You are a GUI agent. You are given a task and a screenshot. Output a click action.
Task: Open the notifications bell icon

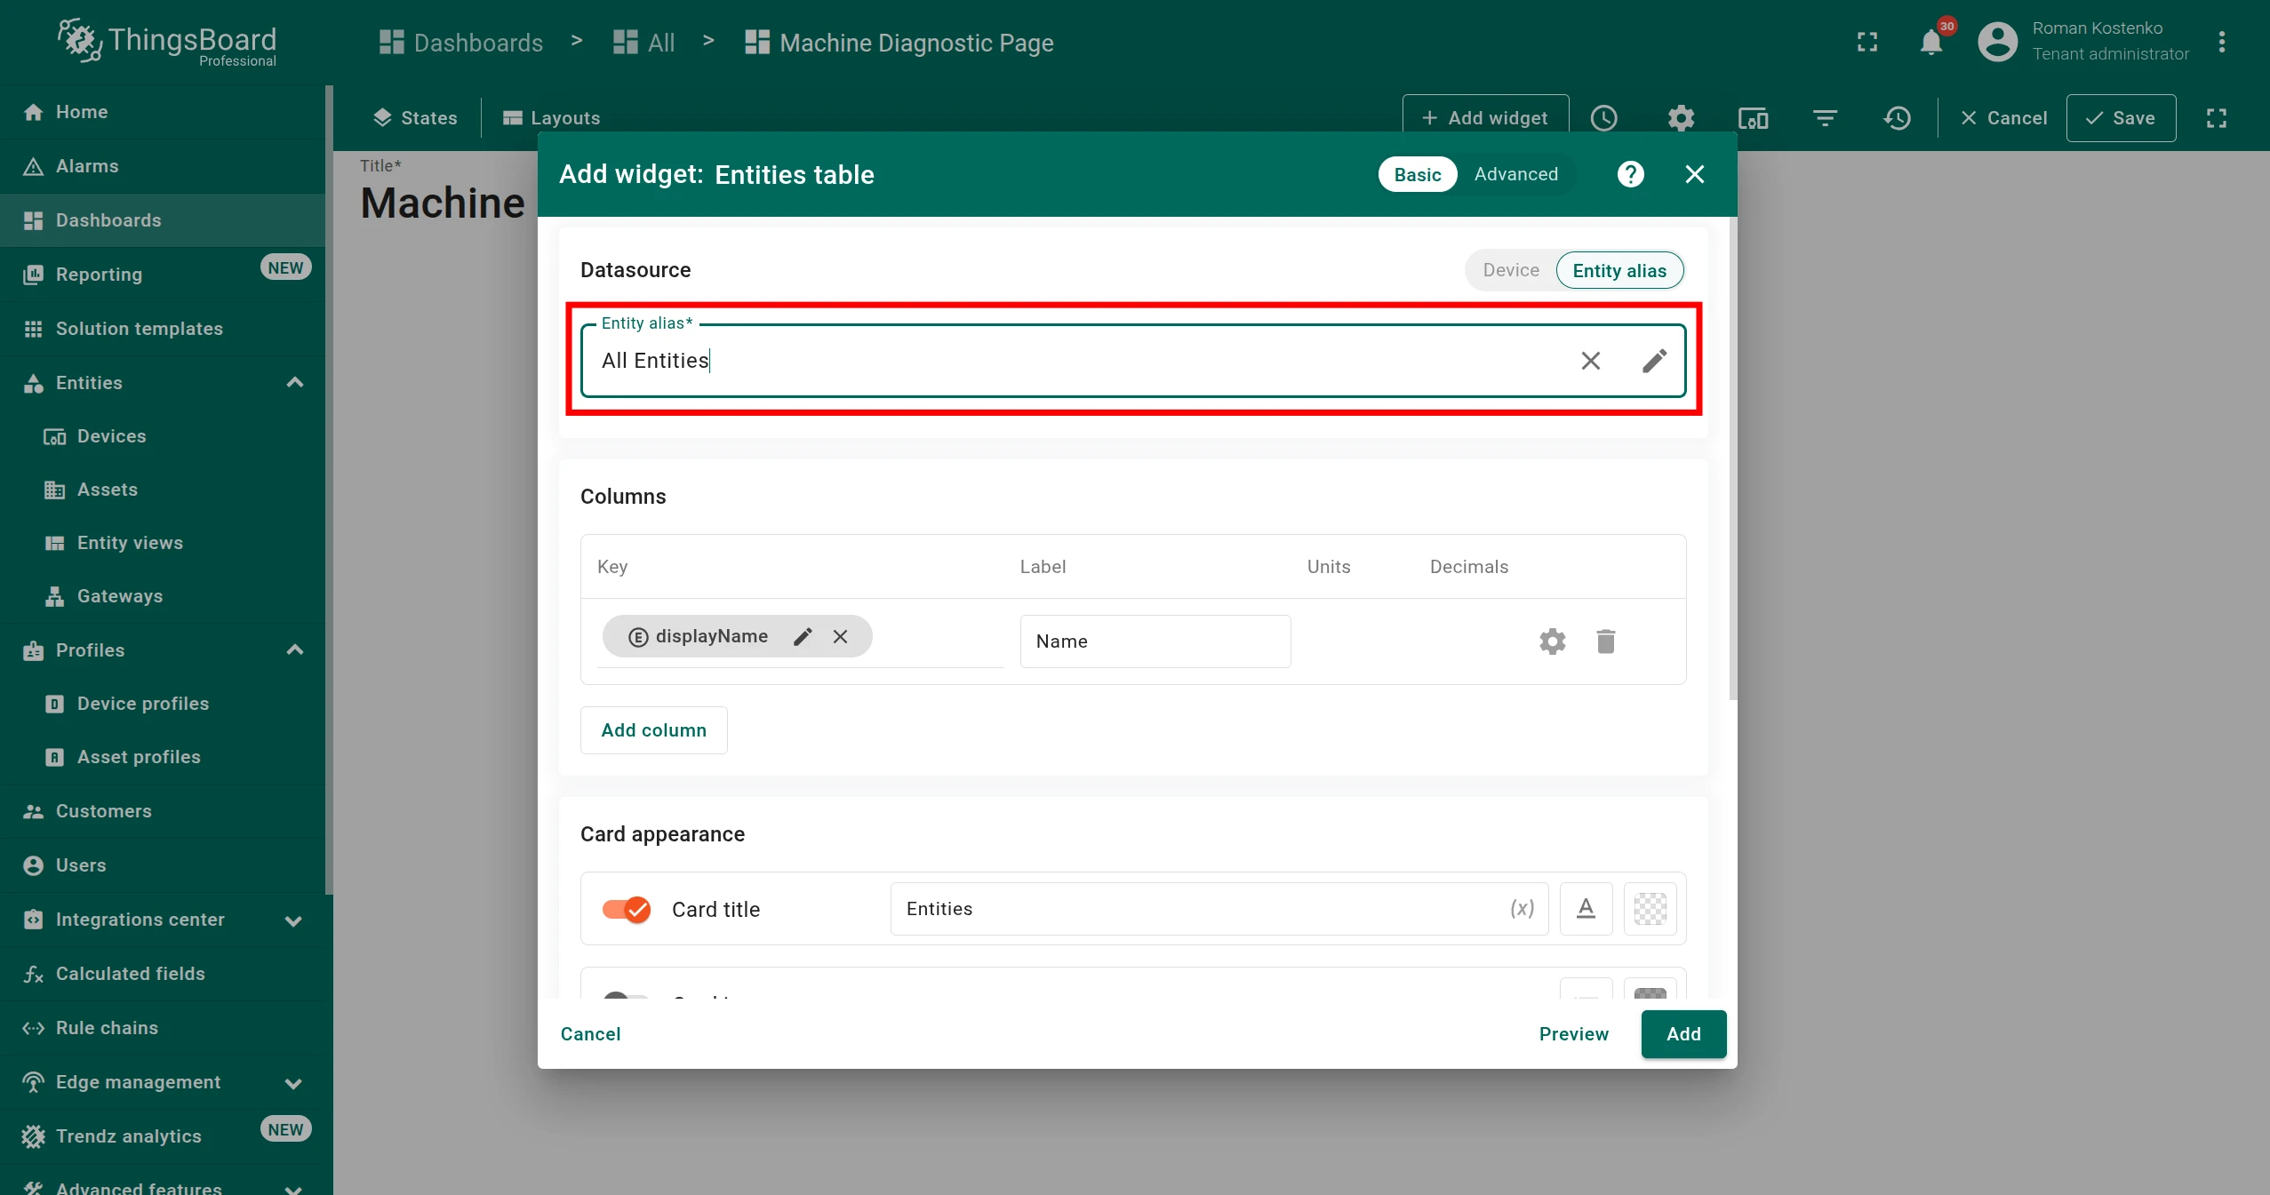point(1930,42)
